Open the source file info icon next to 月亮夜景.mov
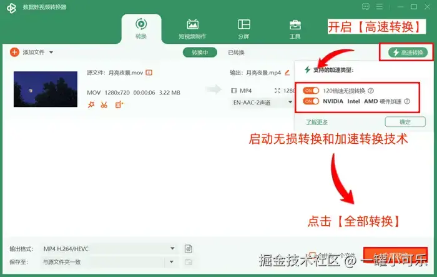The width and height of the screenshot is (437, 277). click(x=149, y=73)
